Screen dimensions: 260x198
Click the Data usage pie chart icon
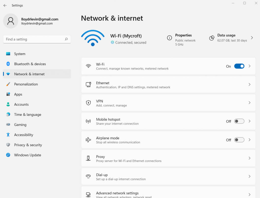pos(212,38)
